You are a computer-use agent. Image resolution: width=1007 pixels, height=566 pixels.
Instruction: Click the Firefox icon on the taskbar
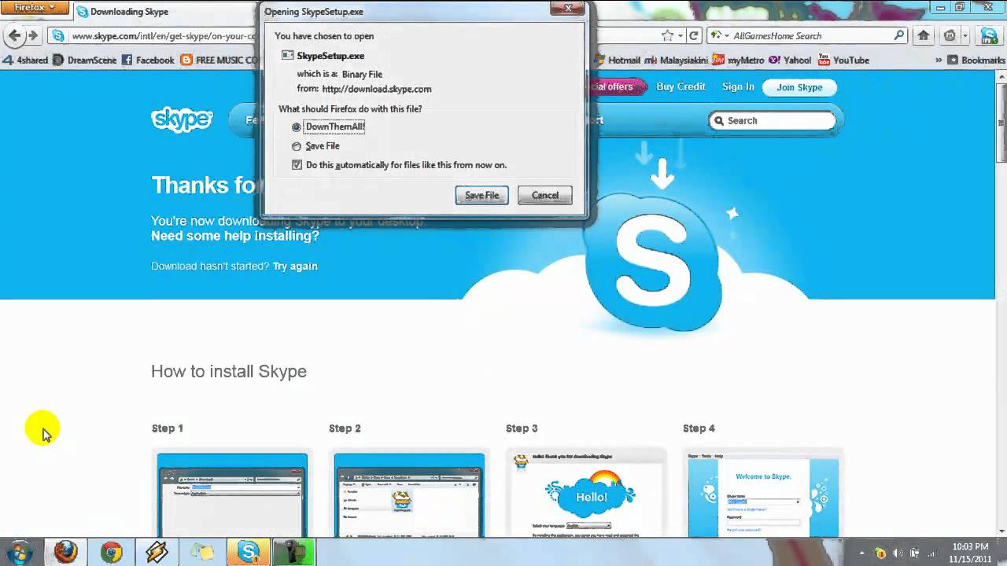point(66,552)
